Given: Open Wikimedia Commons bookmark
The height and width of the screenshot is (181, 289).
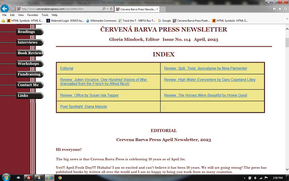Looking at the screenshot, I should pyautogui.click(x=101, y=21).
